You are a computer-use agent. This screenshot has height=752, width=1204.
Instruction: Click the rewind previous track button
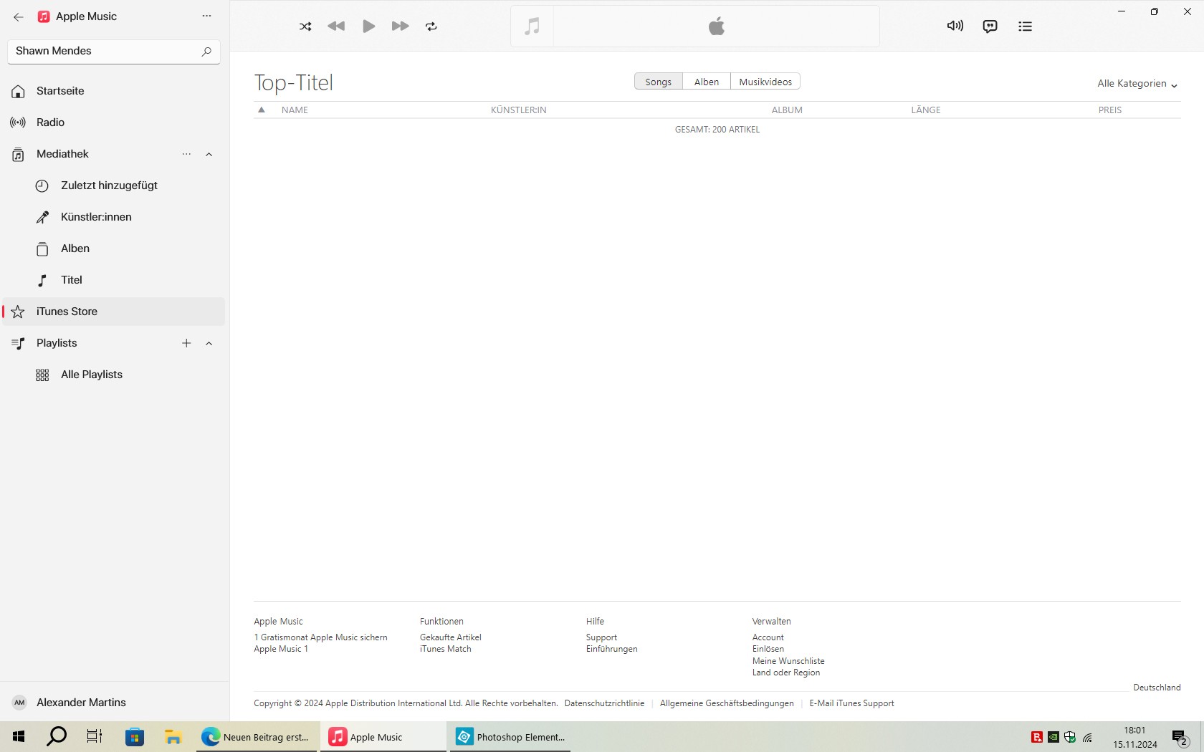(x=336, y=26)
